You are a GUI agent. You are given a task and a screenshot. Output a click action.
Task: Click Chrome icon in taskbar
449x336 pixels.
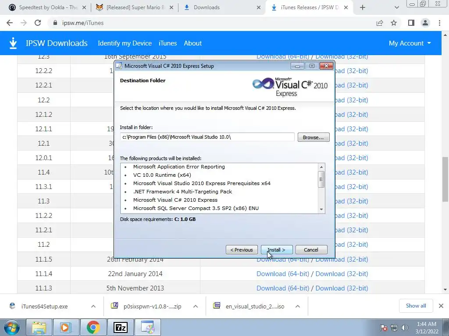coord(93,327)
